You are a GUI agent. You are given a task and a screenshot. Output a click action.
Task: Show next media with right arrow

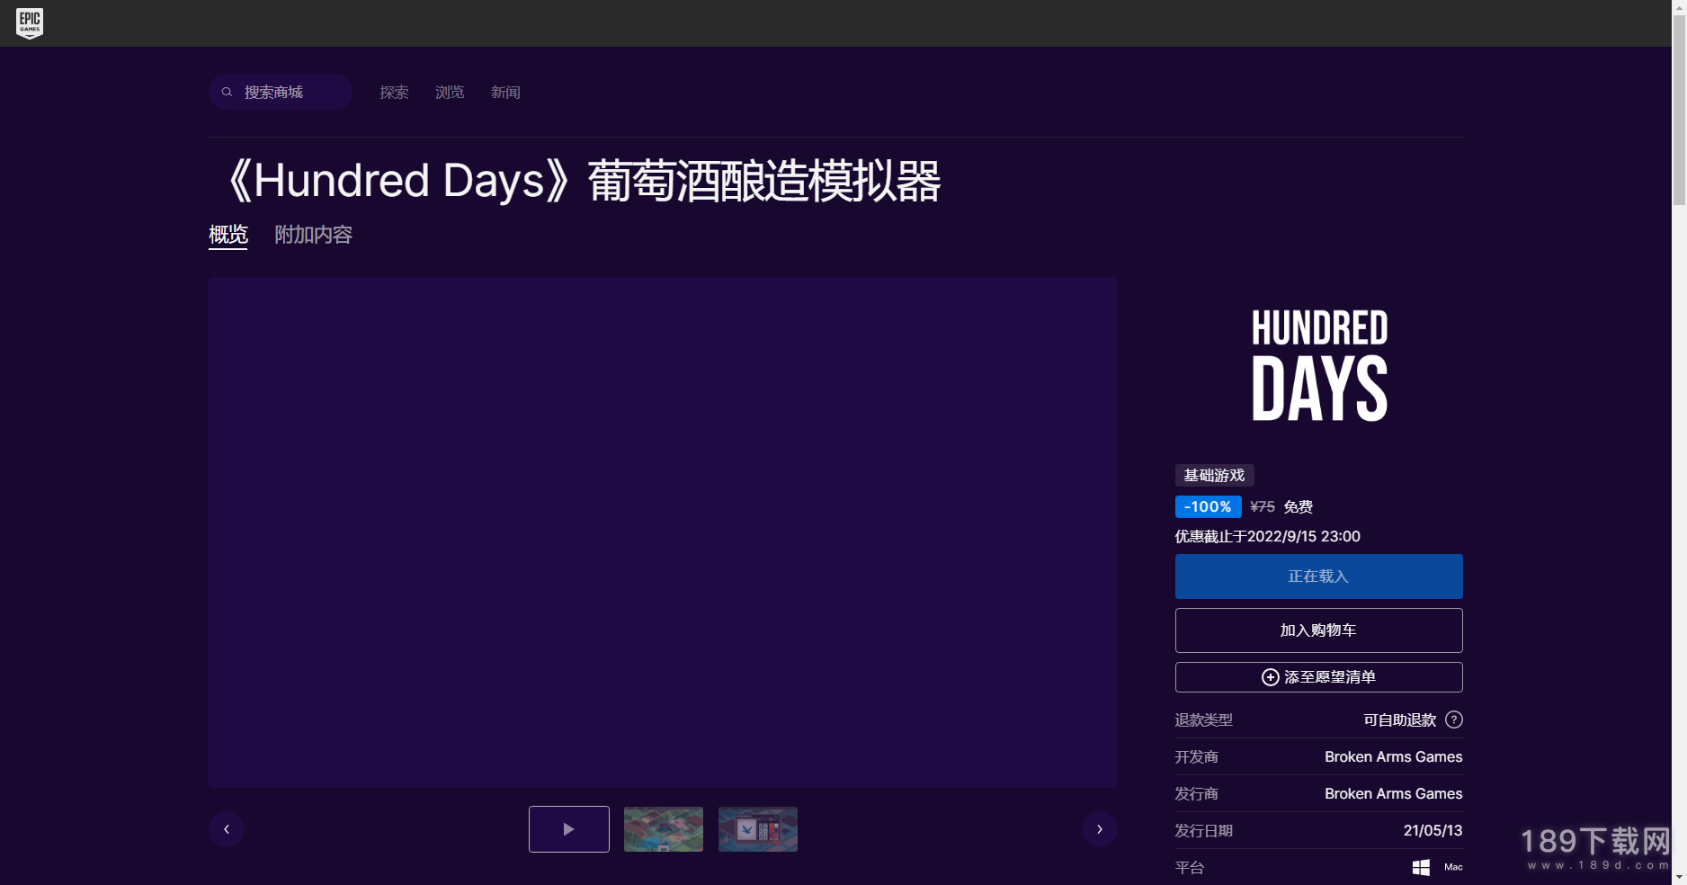(1099, 829)
